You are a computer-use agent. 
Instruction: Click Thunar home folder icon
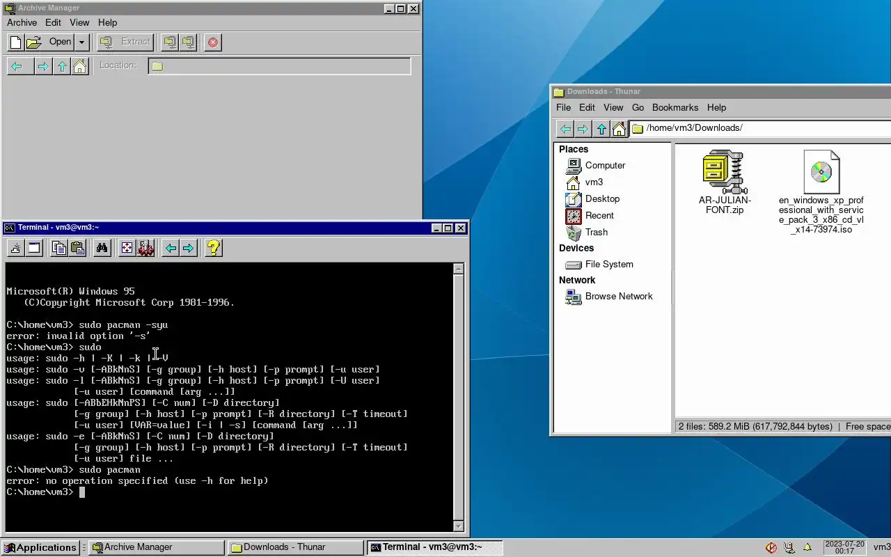pos(619,129)
